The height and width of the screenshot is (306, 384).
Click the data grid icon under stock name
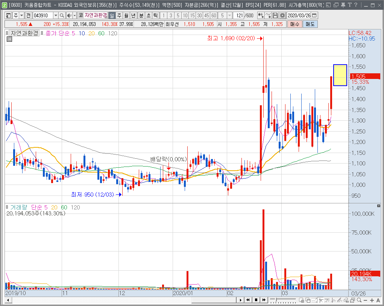tap(9, 39)
